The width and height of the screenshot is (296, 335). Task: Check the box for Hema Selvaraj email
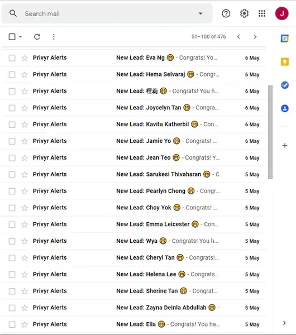coord(12,75)
